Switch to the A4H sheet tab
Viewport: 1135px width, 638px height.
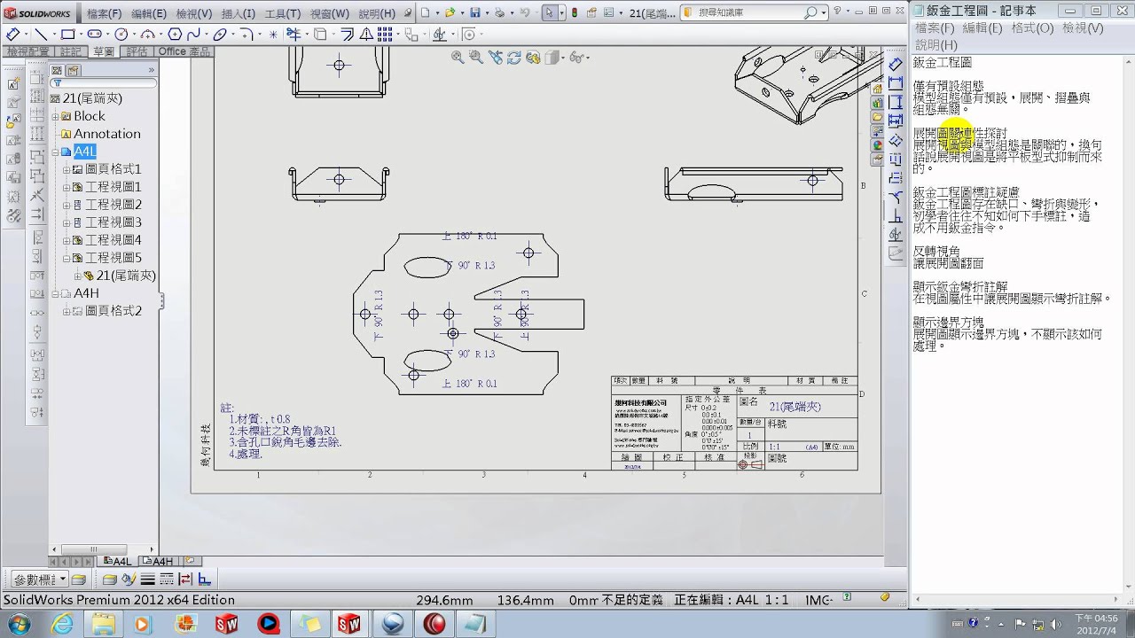[x=158, y=561]
